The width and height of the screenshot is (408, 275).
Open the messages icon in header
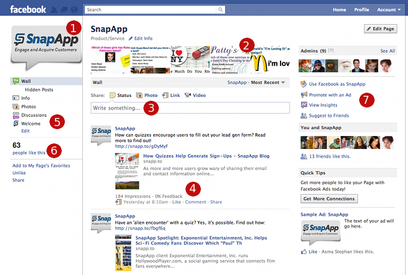64,10
